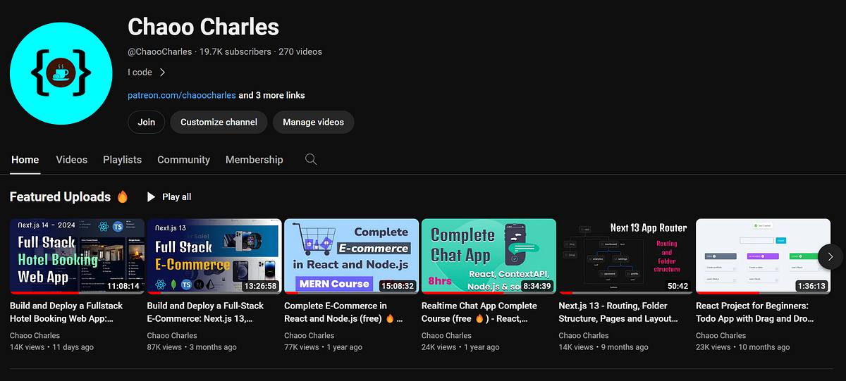Screen dimensions: 846x381
Task: Click the '@ChaooCharles' handle text
Action: point(160,51)
